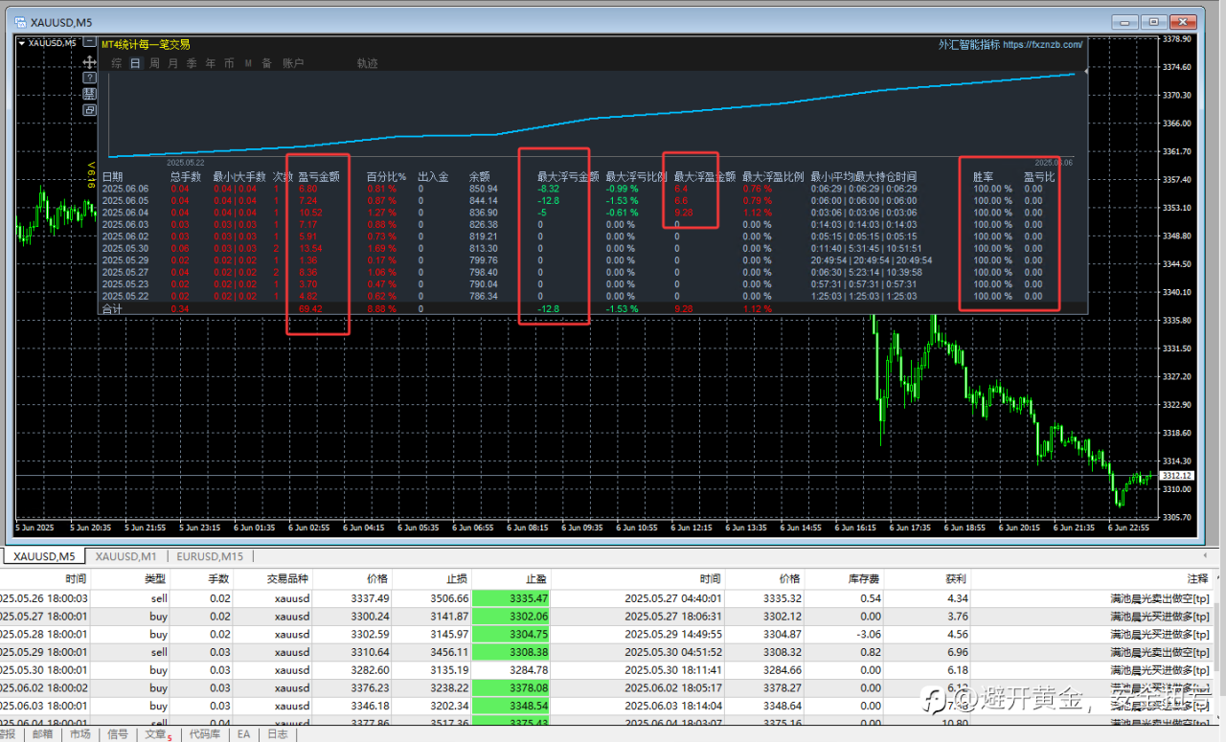Switch statistics to 周 weekly view

[154, 63]
